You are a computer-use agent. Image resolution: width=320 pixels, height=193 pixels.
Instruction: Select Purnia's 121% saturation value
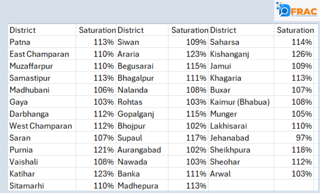(105, 150)
